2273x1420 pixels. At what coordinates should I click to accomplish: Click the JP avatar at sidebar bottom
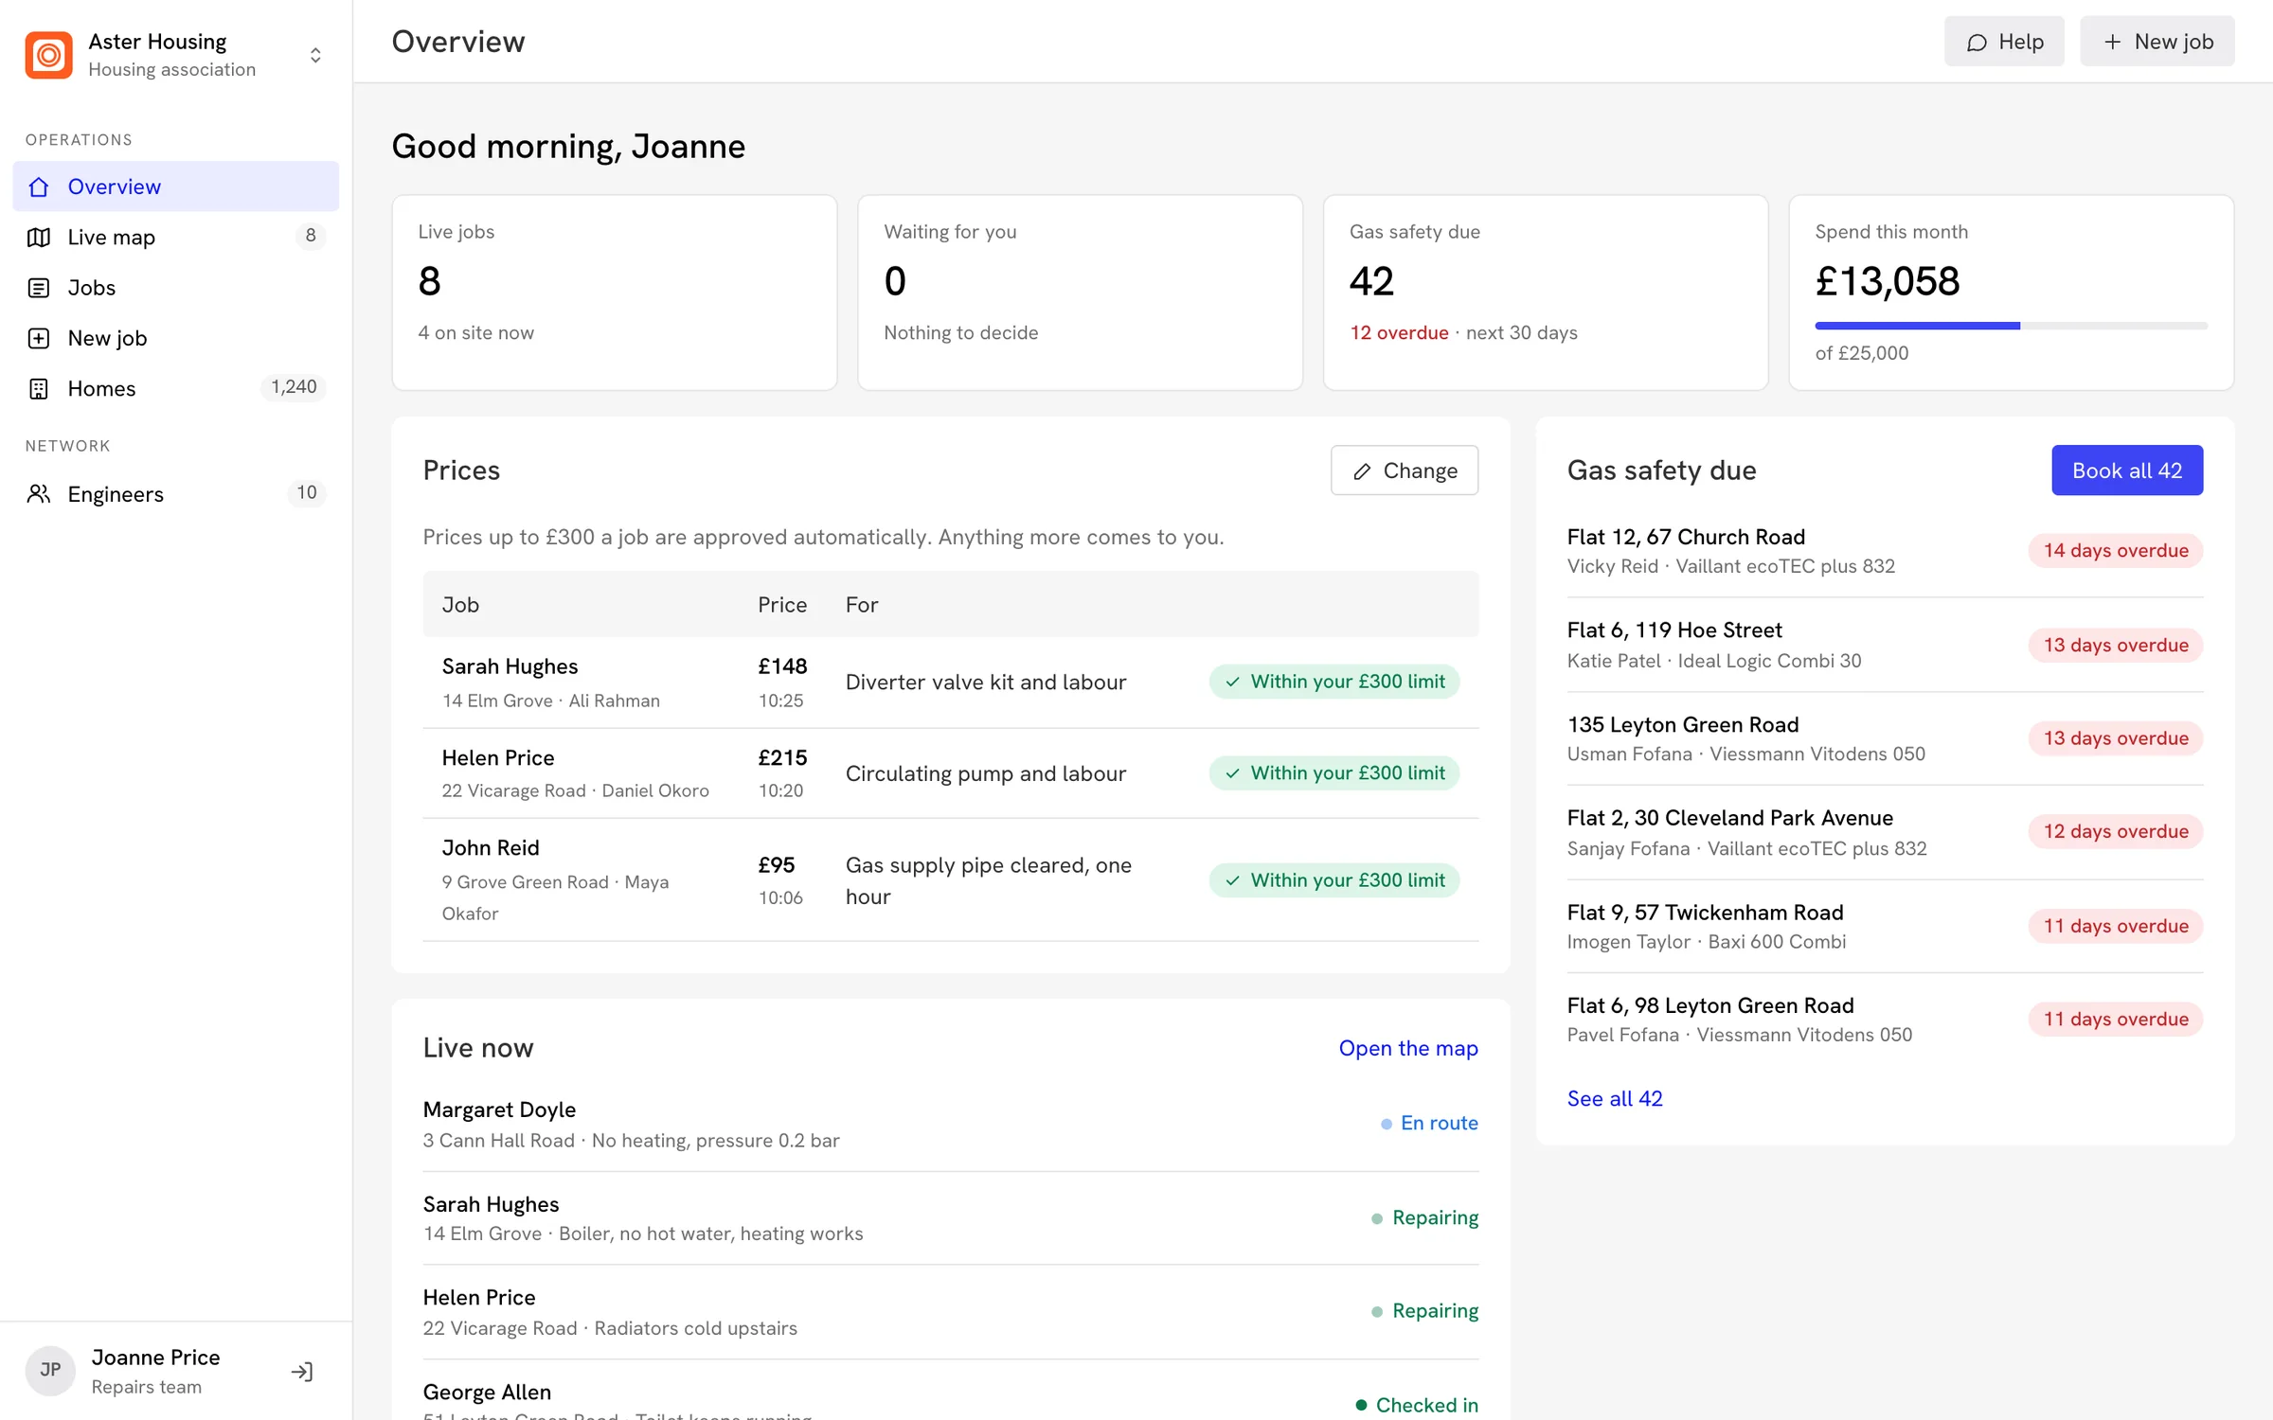point(50,1370)
